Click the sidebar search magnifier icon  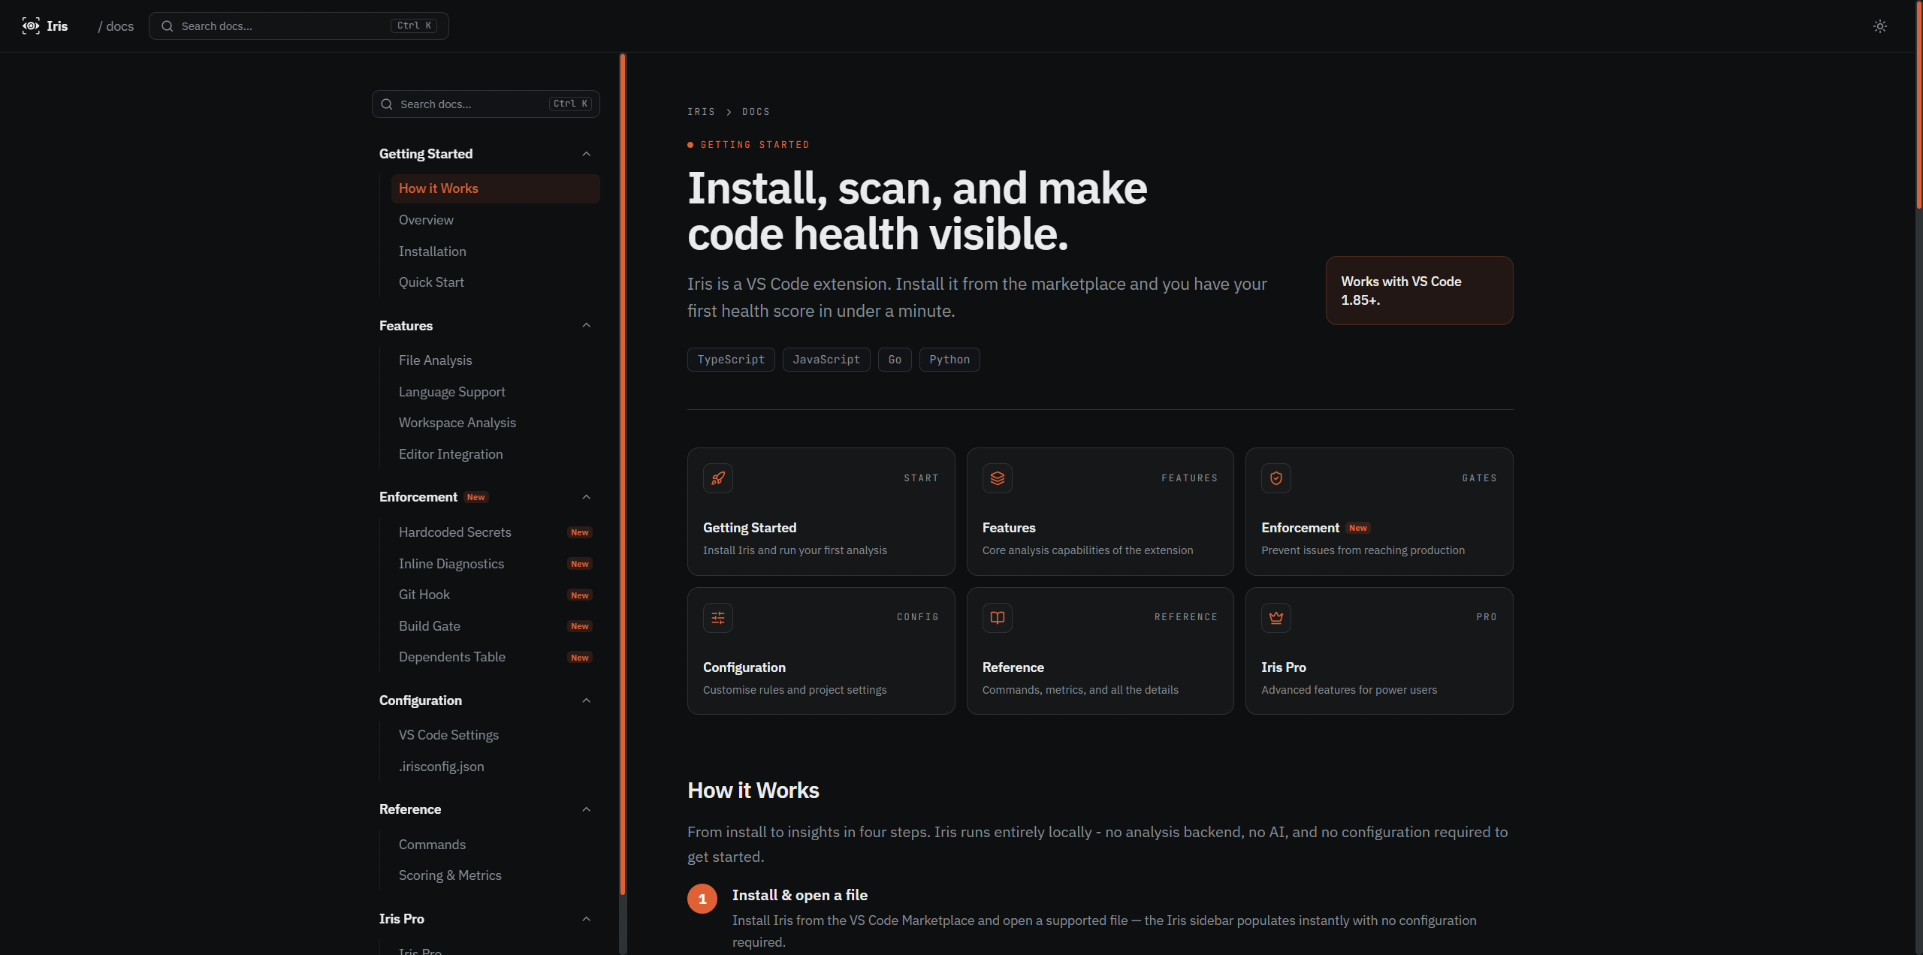point(387,104)
